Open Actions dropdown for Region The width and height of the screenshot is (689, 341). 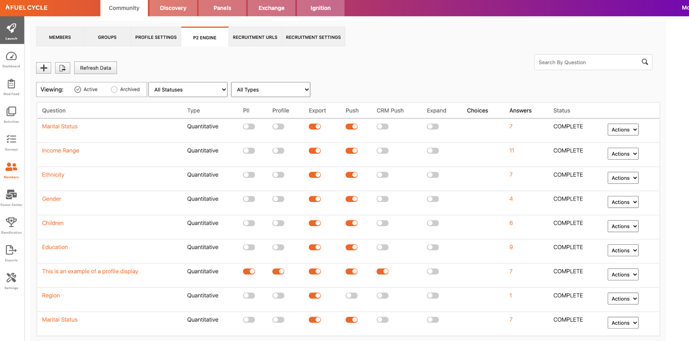coord(623,299)
